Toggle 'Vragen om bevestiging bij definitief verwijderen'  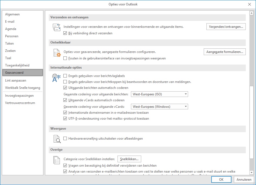(65, 166)
